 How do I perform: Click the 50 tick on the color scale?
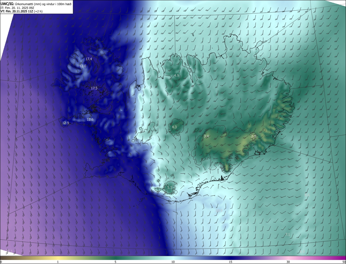click(344, 262)
